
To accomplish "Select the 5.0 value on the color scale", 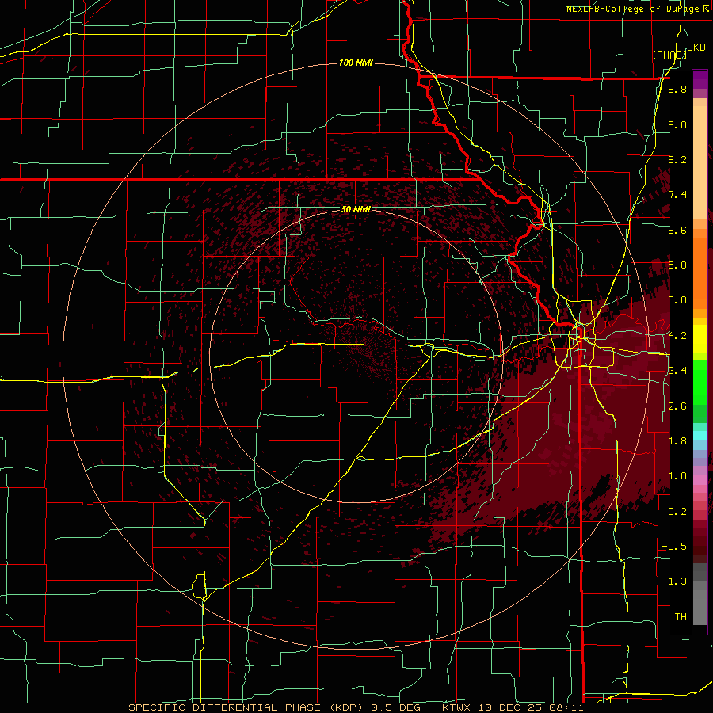I will coord(677,300).
